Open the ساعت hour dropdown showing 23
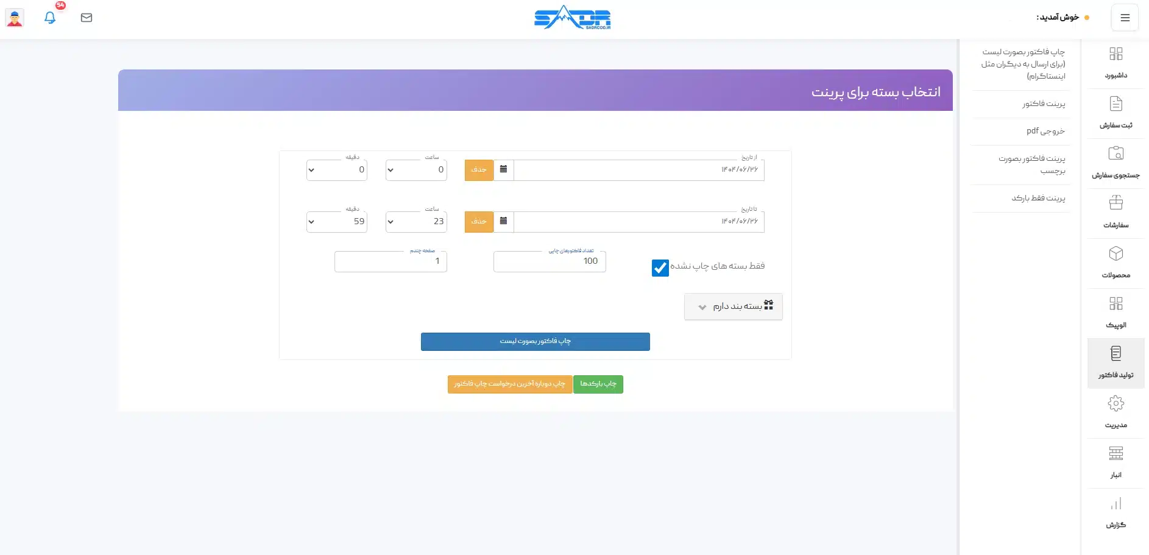This screenshot has width=1149, height=555. 415,222
